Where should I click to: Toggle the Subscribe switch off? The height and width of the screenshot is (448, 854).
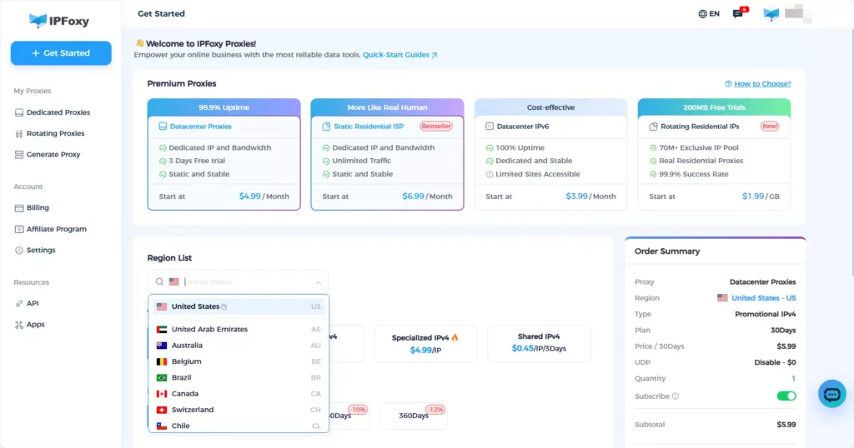click(x=786, y=396)
